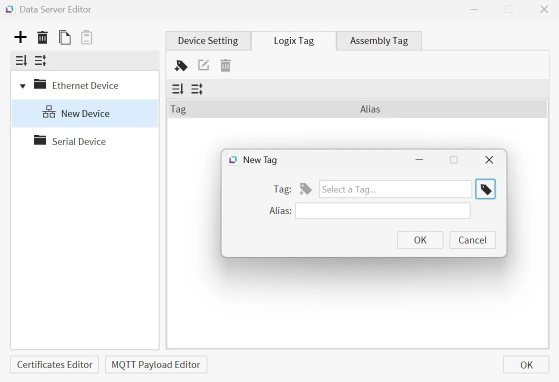Select New Device in the tree
The image size is (559, 382).
85,113
